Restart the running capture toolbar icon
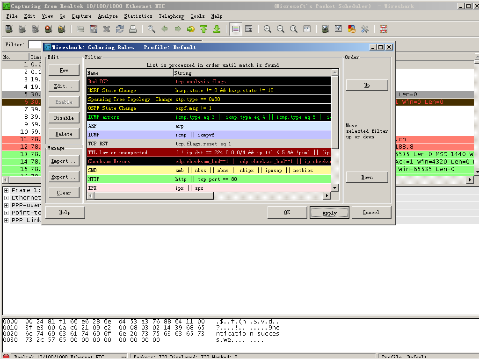Viewport: 479px width, 359px height. click(x=61, y=29)
